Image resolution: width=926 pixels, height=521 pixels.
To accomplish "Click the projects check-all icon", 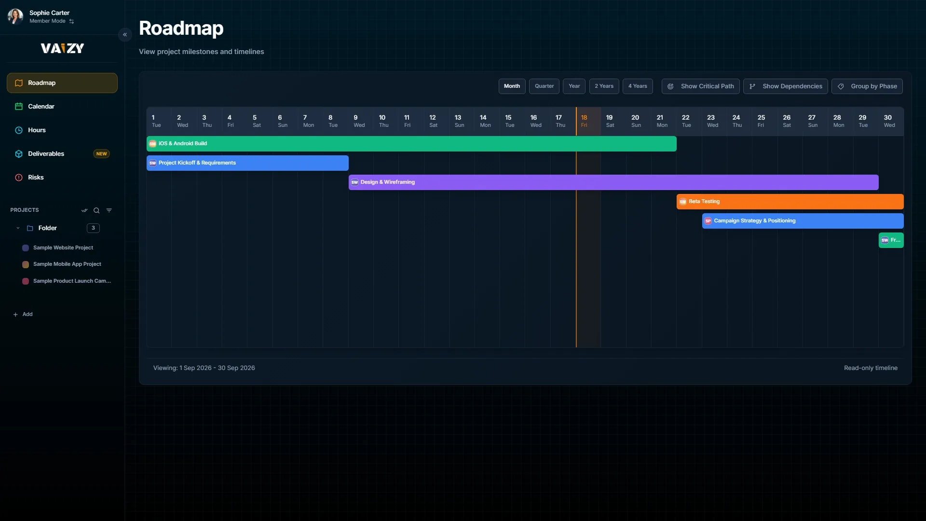I will (x=84, y=210).
